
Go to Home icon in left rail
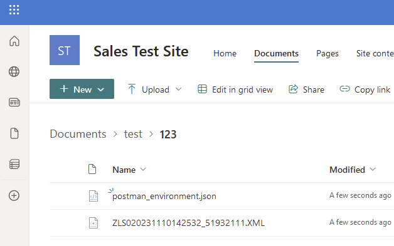[x=14, y=41]
